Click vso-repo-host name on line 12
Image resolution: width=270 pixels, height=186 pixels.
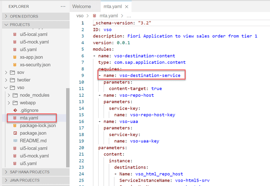point(137,95)
